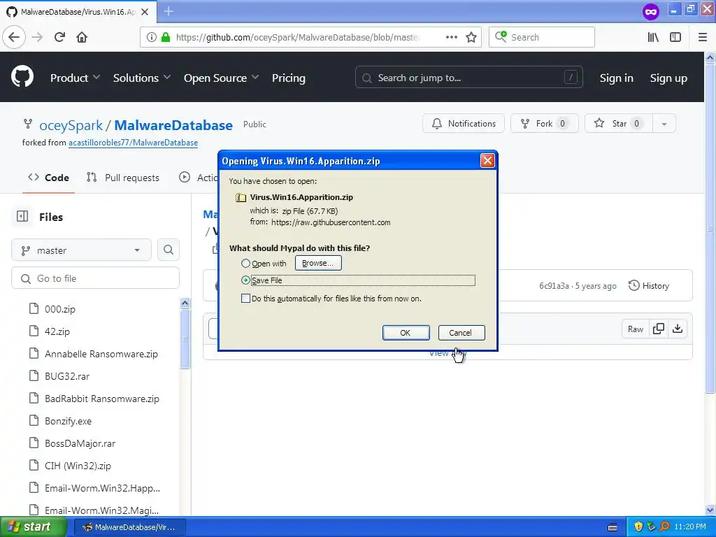Click the search files magnifier button
The width and height of the screenshot is (716, 537).
(169, 250)
